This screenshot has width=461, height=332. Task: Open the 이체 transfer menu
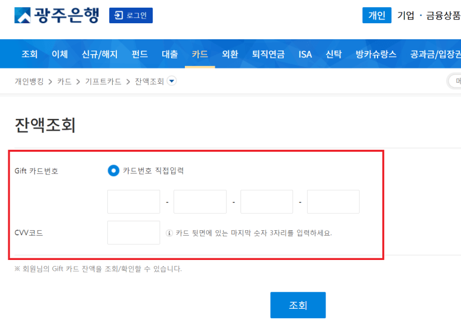click(60, 54)
